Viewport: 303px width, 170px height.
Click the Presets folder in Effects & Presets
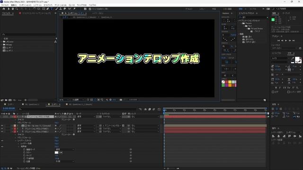247,23
